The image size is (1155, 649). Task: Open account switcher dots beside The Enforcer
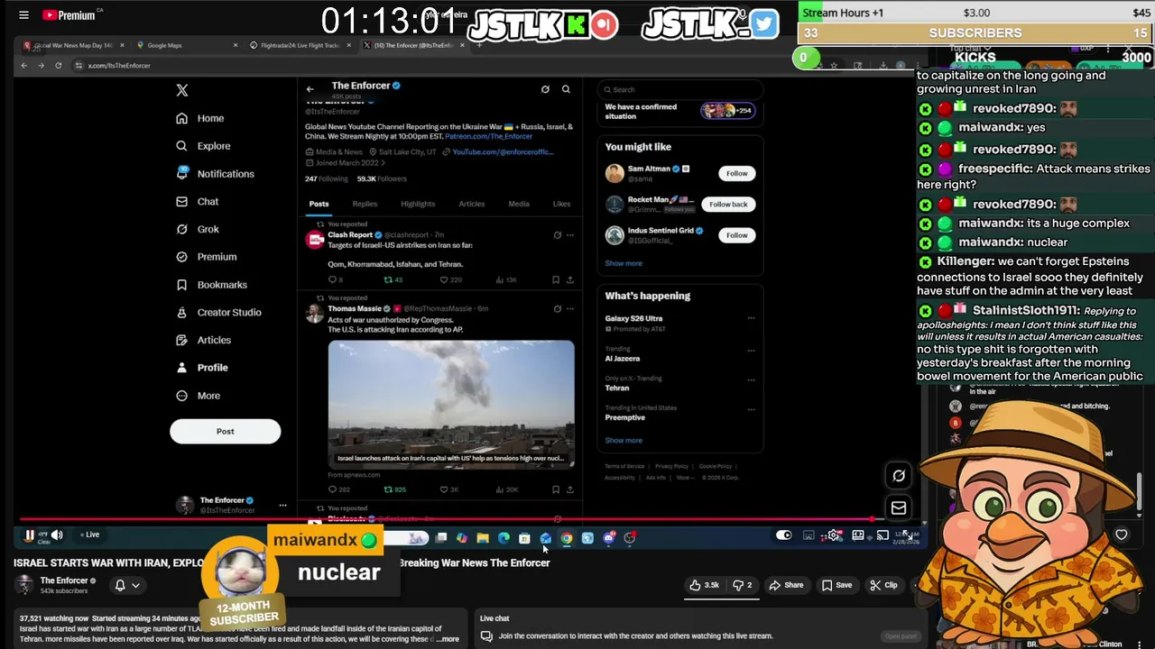pos(282,505)
